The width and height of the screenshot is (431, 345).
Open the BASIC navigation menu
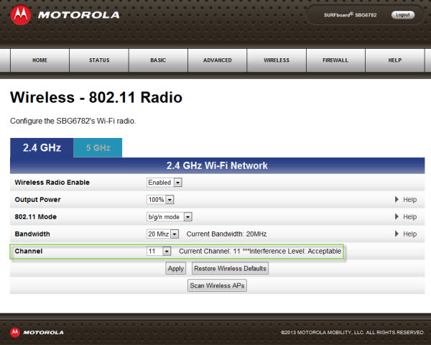pos(158,60)
